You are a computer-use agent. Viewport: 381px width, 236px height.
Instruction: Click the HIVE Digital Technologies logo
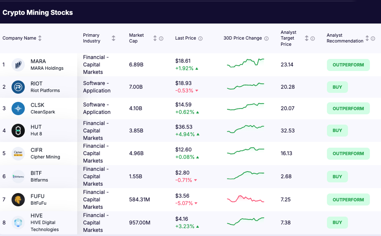(x=18, y=222)
